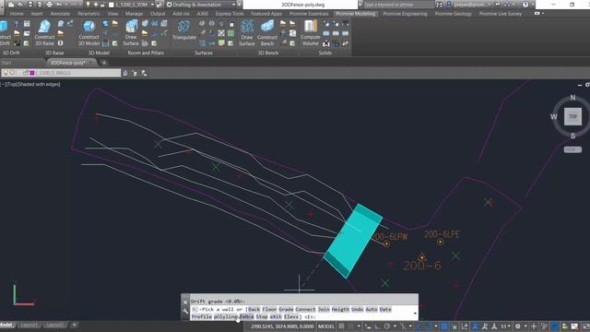Click the keyword search input field
The image size is (590, 332).
point(398,5)
